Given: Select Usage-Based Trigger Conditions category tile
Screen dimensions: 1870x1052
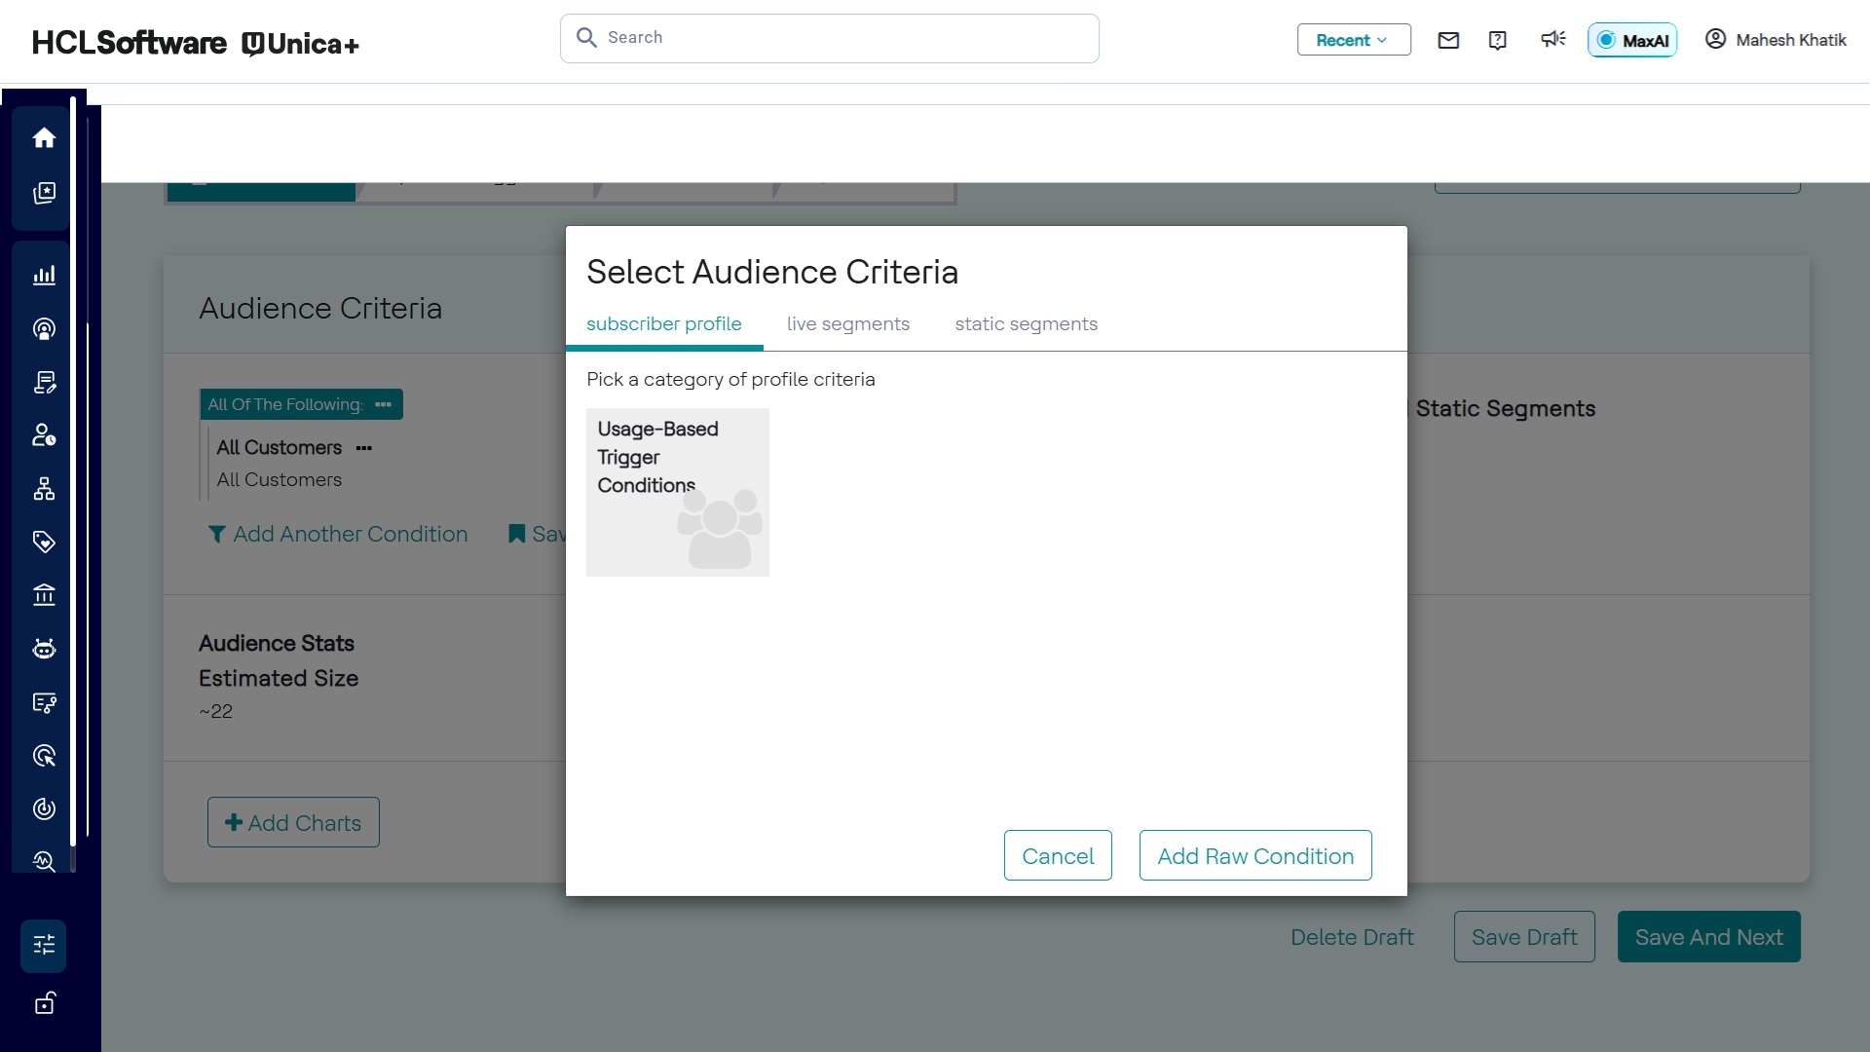Looking at the screenshot, I should [x=677, y=492].
